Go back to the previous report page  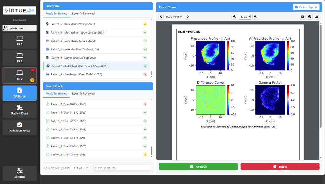coord(161,16)
